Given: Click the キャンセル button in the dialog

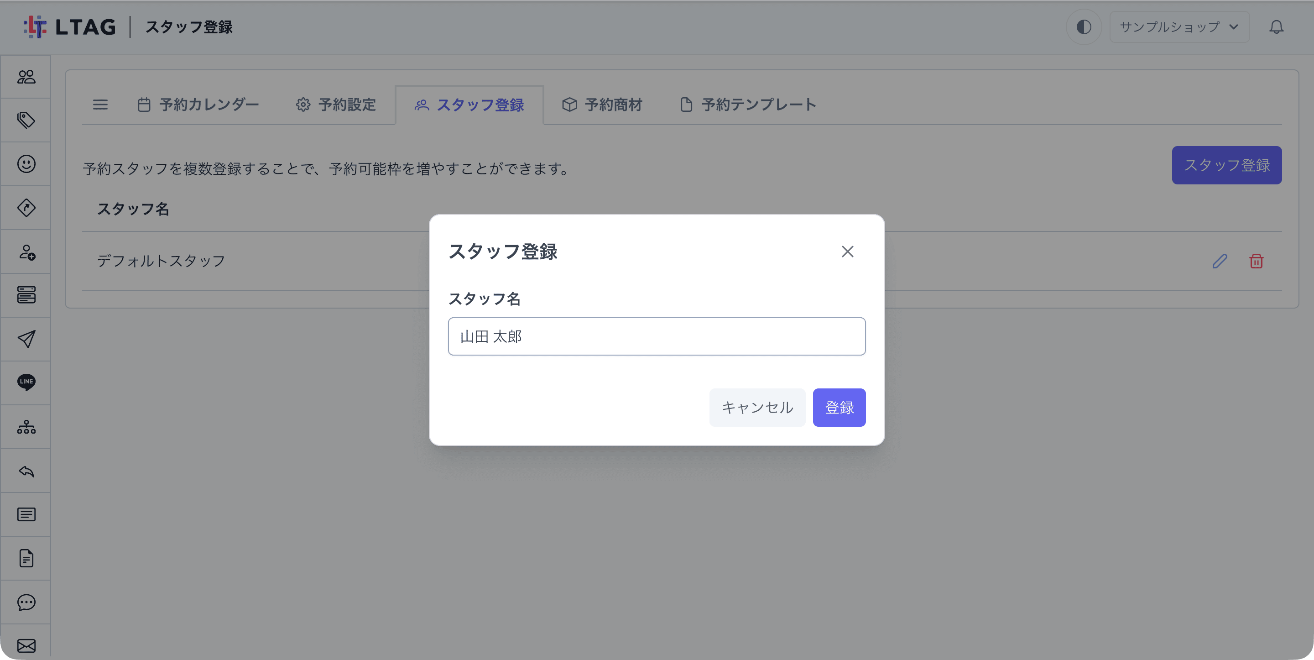Looking at the screenshot, I should point(757,407).
